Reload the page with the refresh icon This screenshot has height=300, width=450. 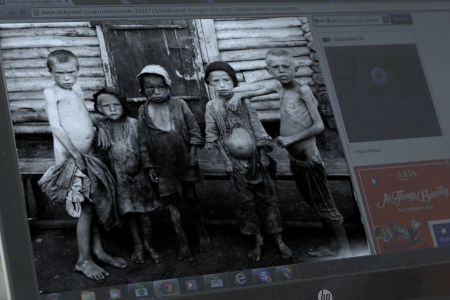(23, 12)
